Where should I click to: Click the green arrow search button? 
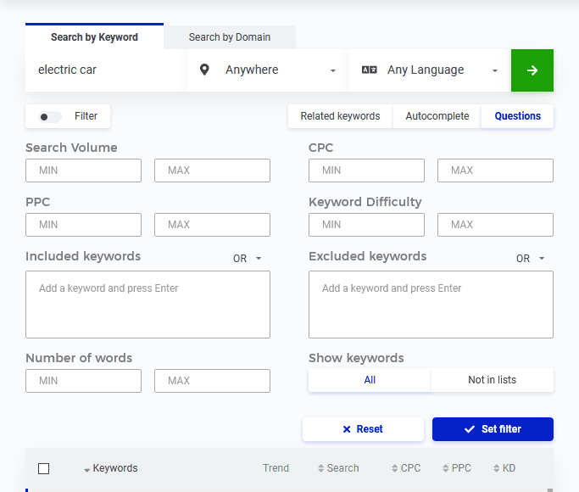(x=532, y=70)
